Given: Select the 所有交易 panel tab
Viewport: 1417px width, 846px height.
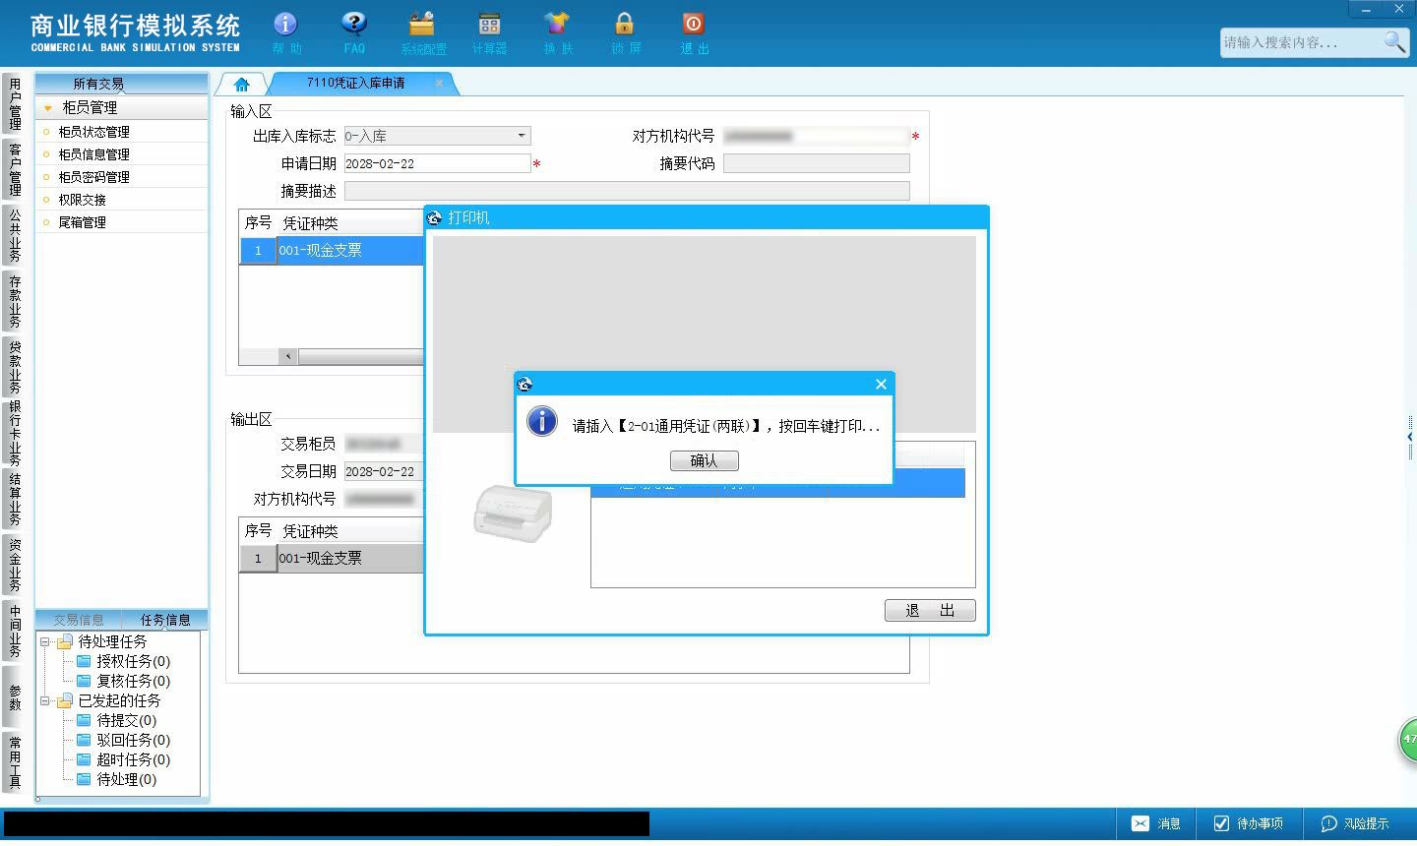Looking at the screenshot, I should (x=98, y=84).
